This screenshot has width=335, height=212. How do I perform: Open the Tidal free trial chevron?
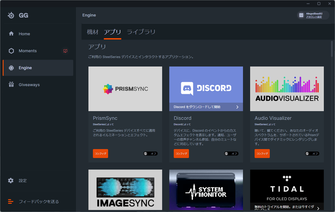pos(318,208)
